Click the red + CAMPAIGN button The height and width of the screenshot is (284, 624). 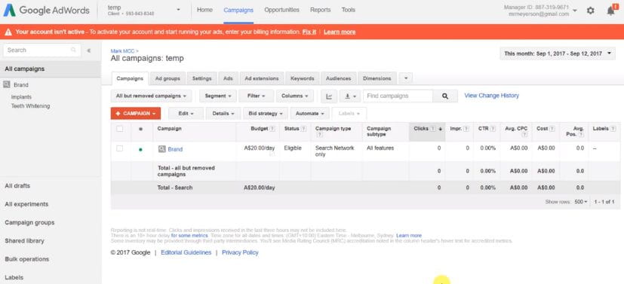coord(136,114)
